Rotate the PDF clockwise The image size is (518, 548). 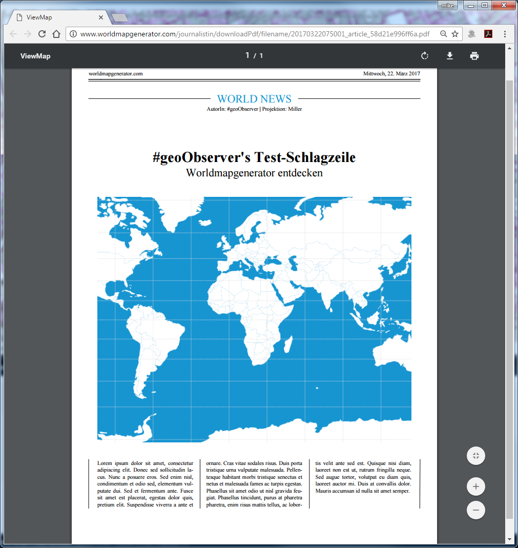pos(424,56)
